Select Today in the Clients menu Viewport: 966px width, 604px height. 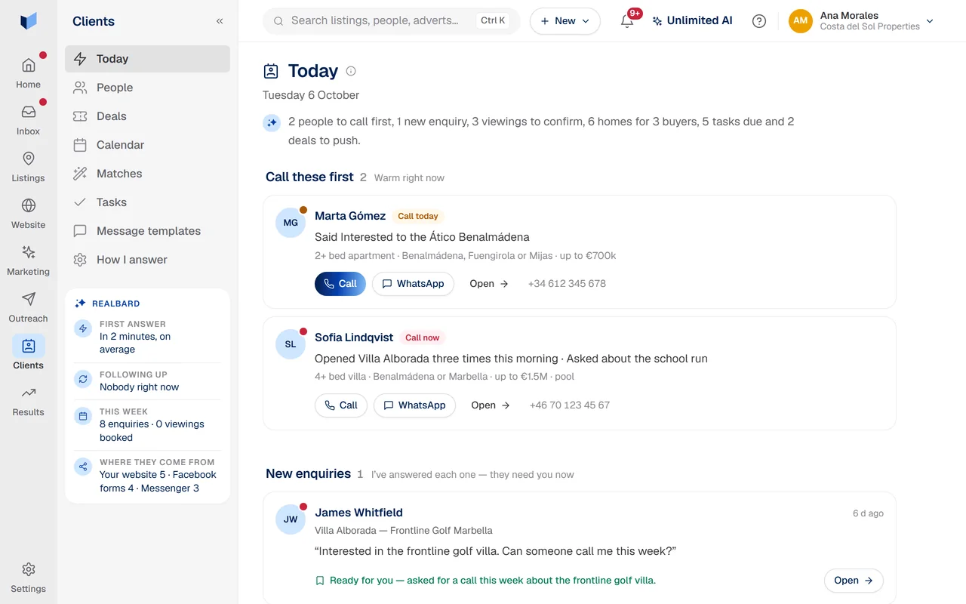coord(147,59)
